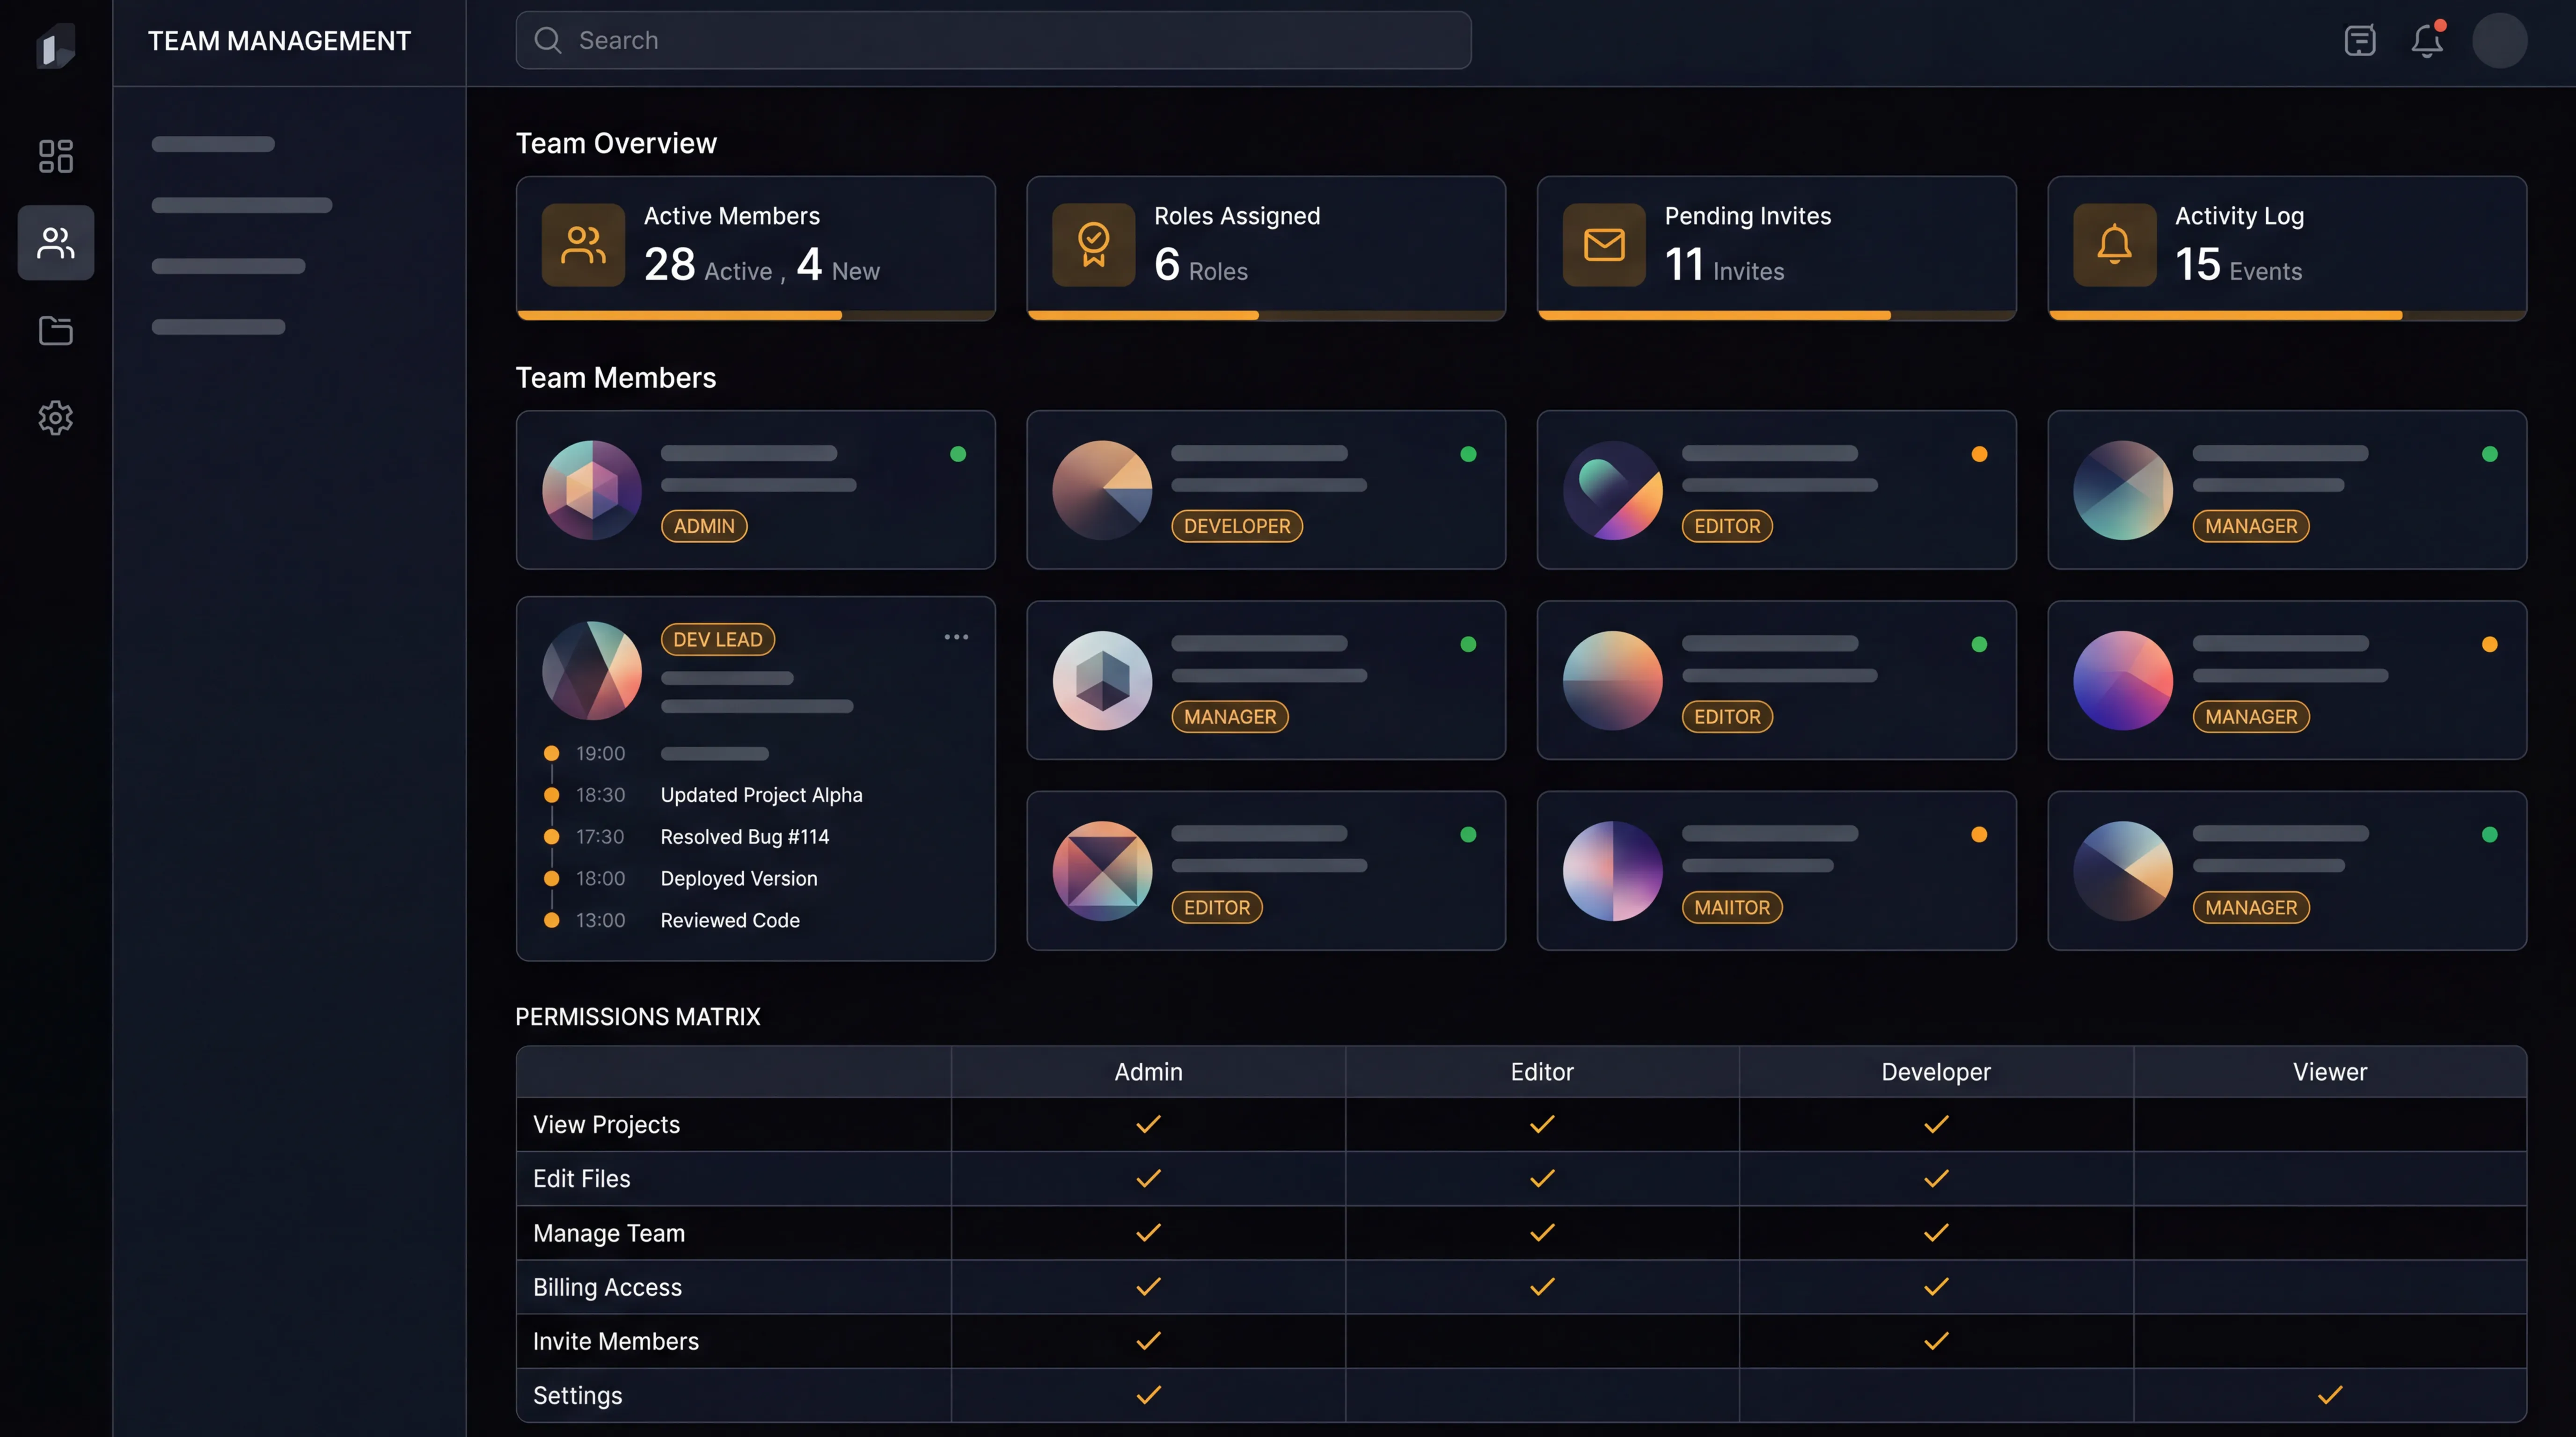Open the three-dot menu on the DEV LEAD card

pos(956,637)
